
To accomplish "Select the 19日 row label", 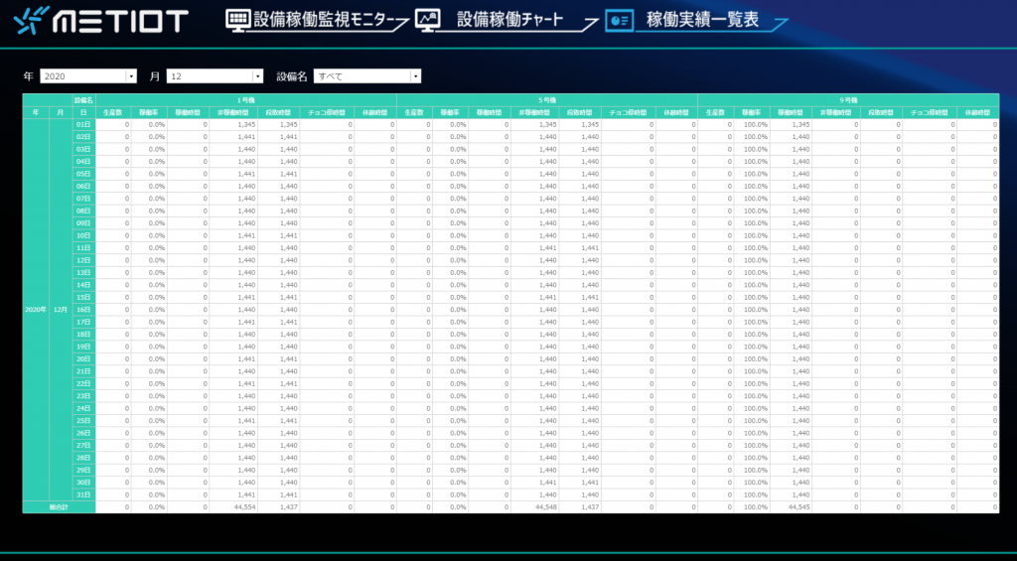I will (x=83, y=347).
